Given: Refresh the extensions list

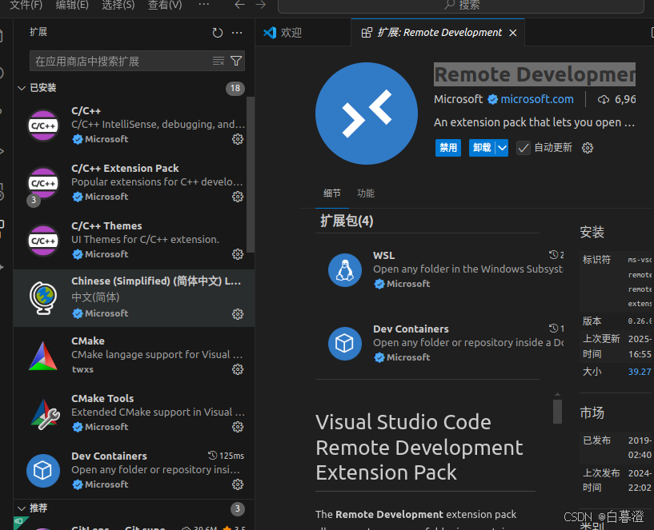Looking at the screenshot, I should [217, 33].
